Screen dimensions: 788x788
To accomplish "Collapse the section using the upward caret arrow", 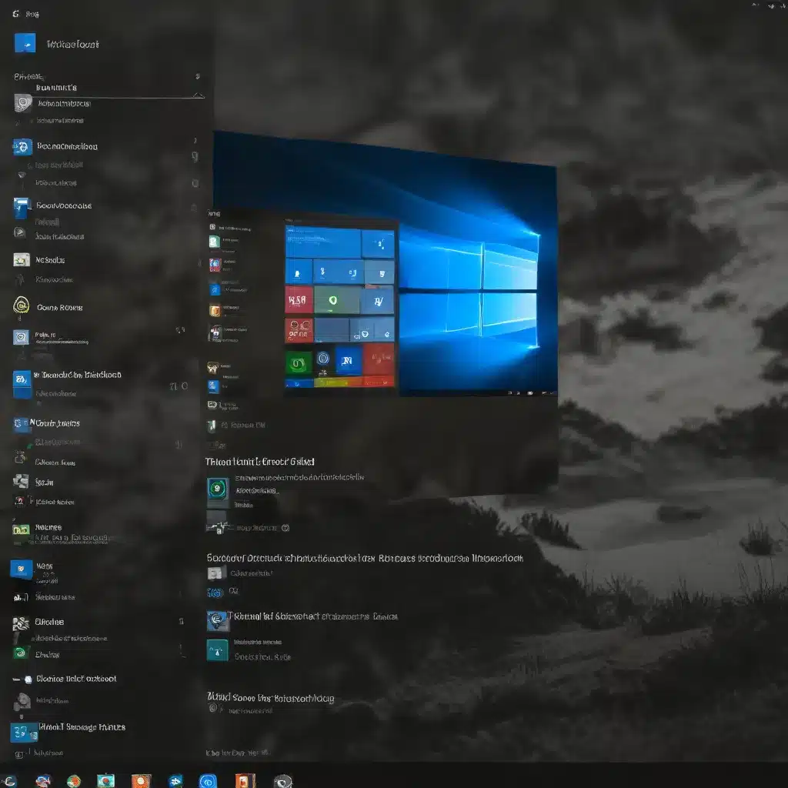I will [x=198, y=95].
